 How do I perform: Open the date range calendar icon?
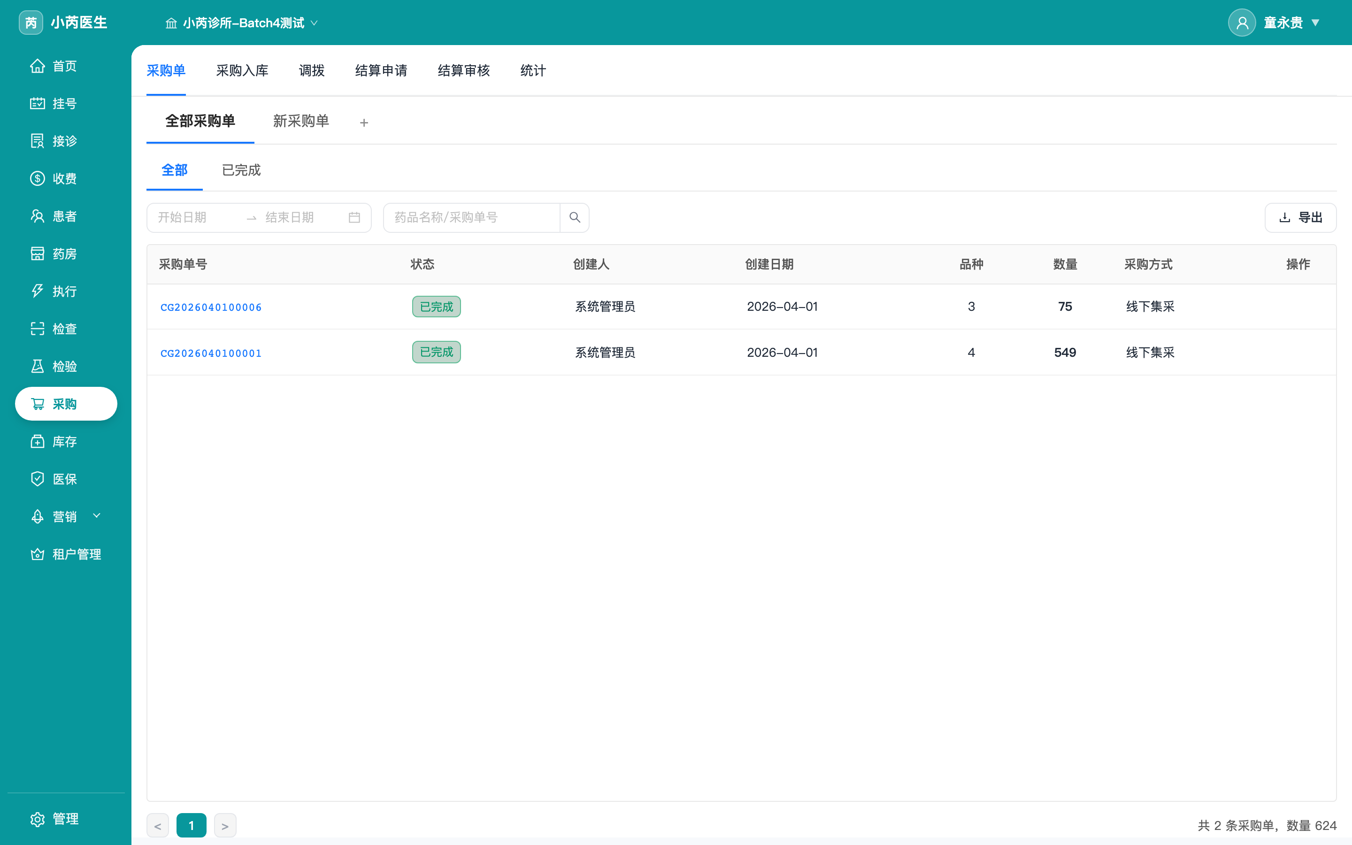click(354, 217)
